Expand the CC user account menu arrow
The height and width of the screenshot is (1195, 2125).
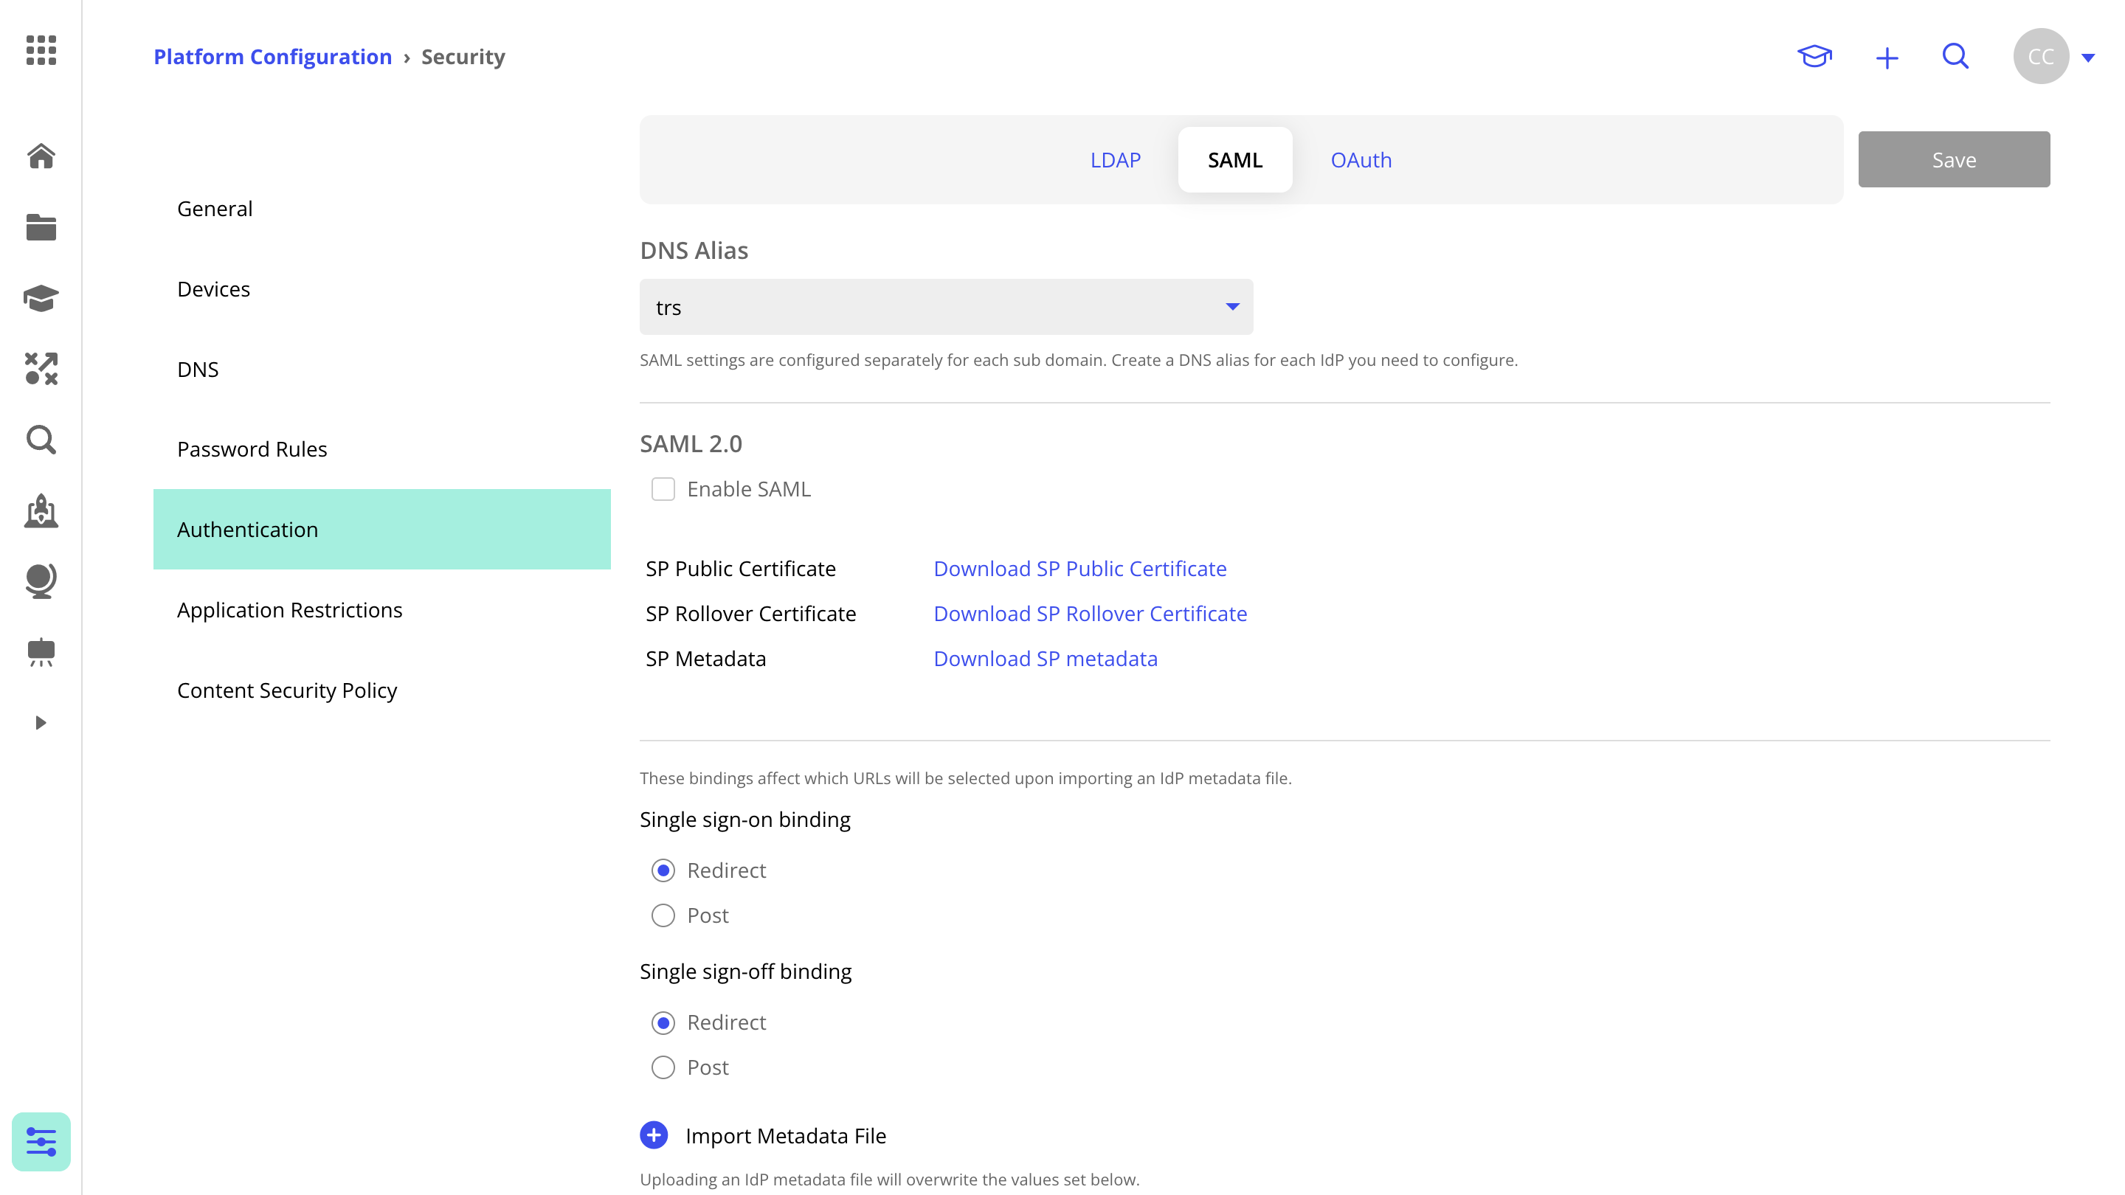(2088, 58)
